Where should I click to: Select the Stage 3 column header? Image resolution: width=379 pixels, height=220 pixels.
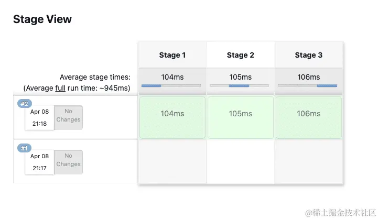[x=308, y=55]
